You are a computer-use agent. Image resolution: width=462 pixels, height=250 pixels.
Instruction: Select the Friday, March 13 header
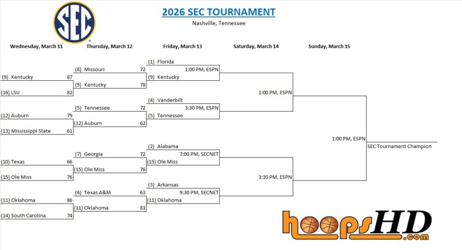[182, 46]
